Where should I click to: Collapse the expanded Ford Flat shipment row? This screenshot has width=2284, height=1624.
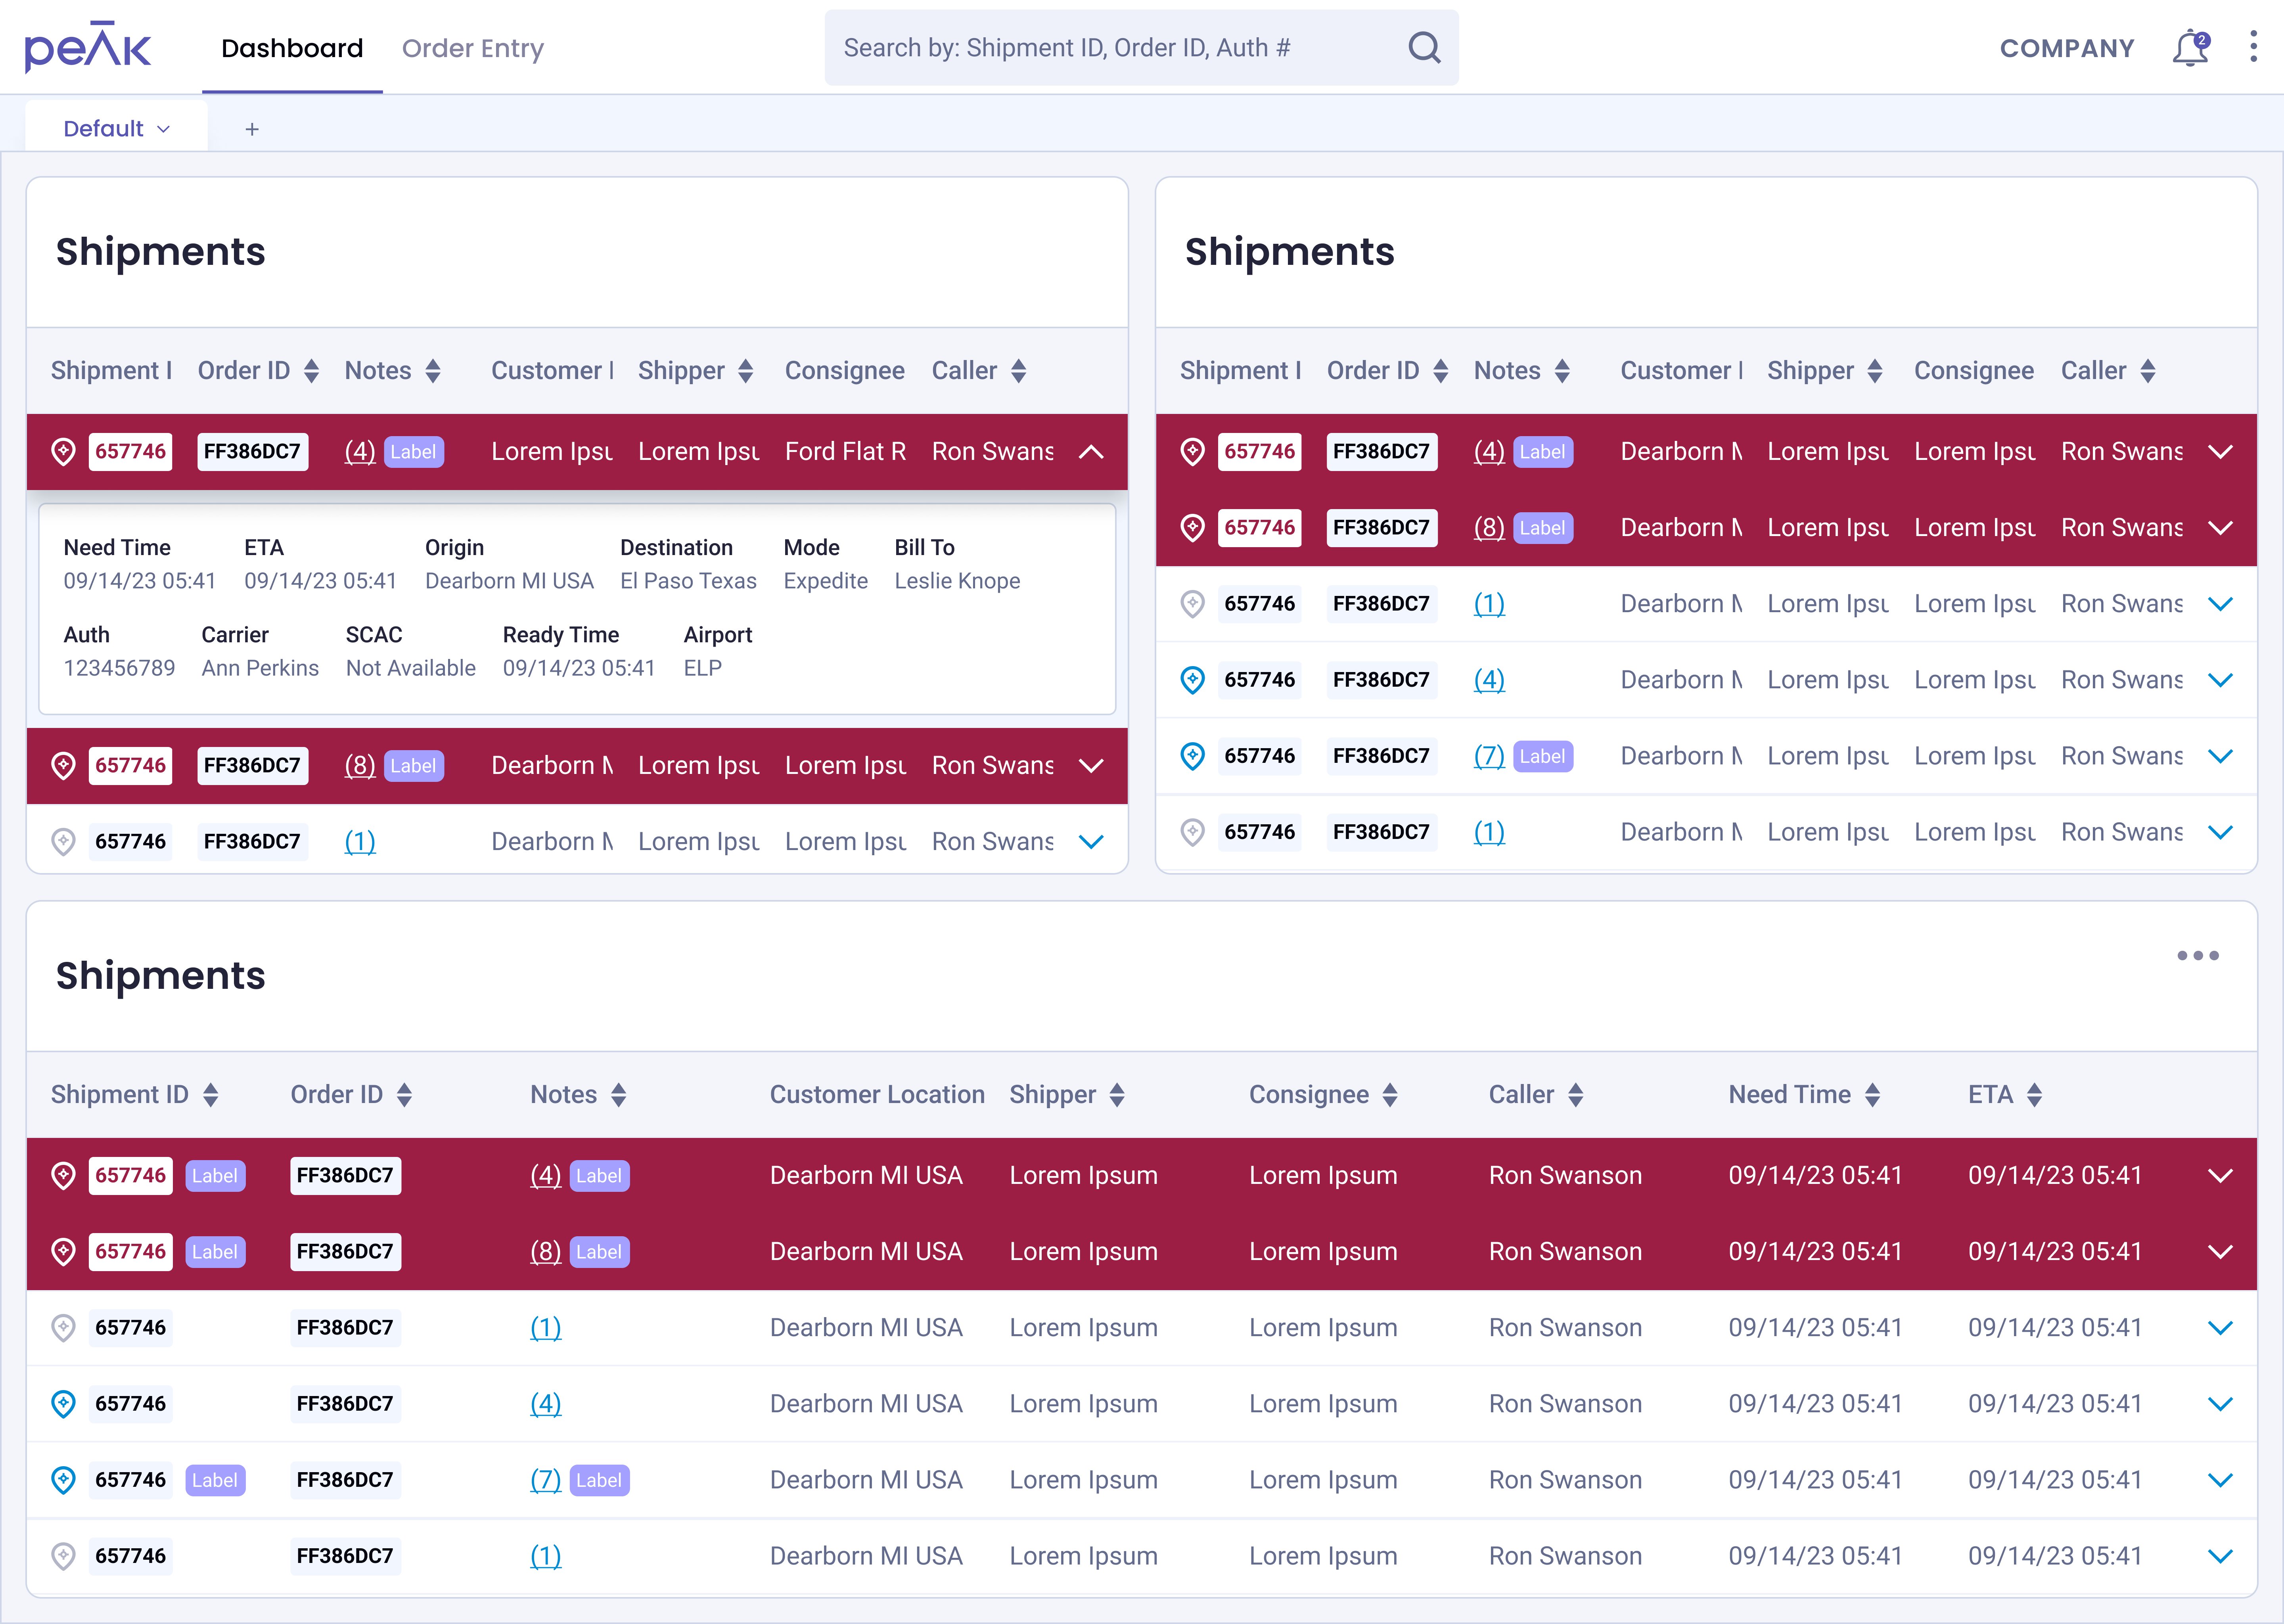(1091, 452)
